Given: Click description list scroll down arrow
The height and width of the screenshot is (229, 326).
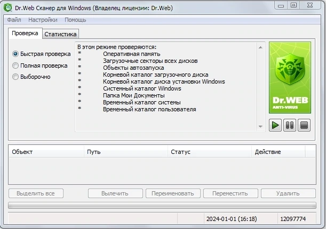Looking at the screenshot, I should point(260,127).
